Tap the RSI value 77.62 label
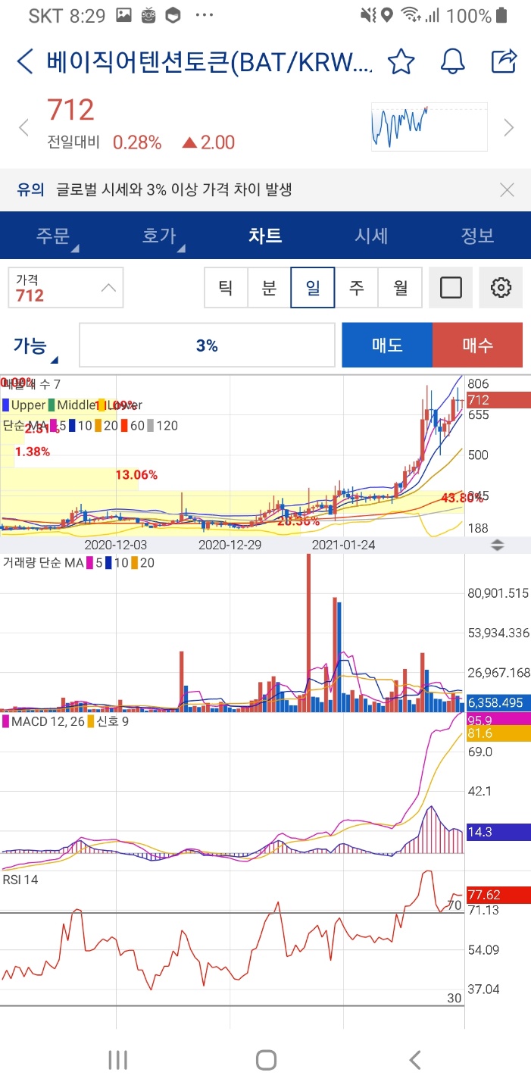The height and width of the screenshot is (1091, 531). pos(498,895)
